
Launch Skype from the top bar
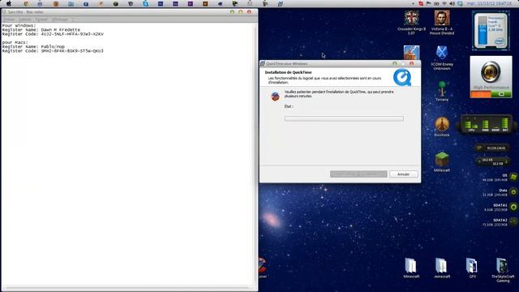146,3
